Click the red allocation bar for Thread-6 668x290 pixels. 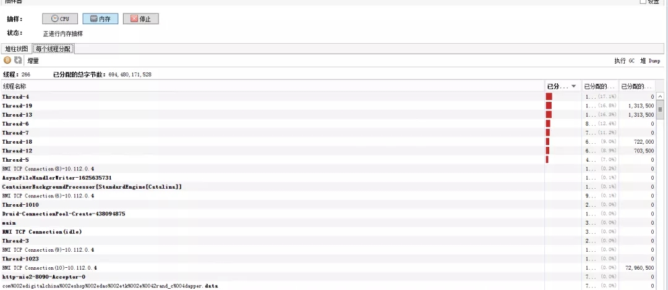(548, 123)
